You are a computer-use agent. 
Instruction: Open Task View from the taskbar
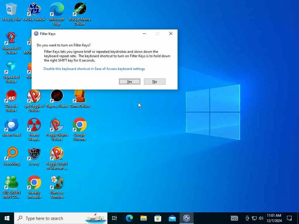tap(114, 218)
